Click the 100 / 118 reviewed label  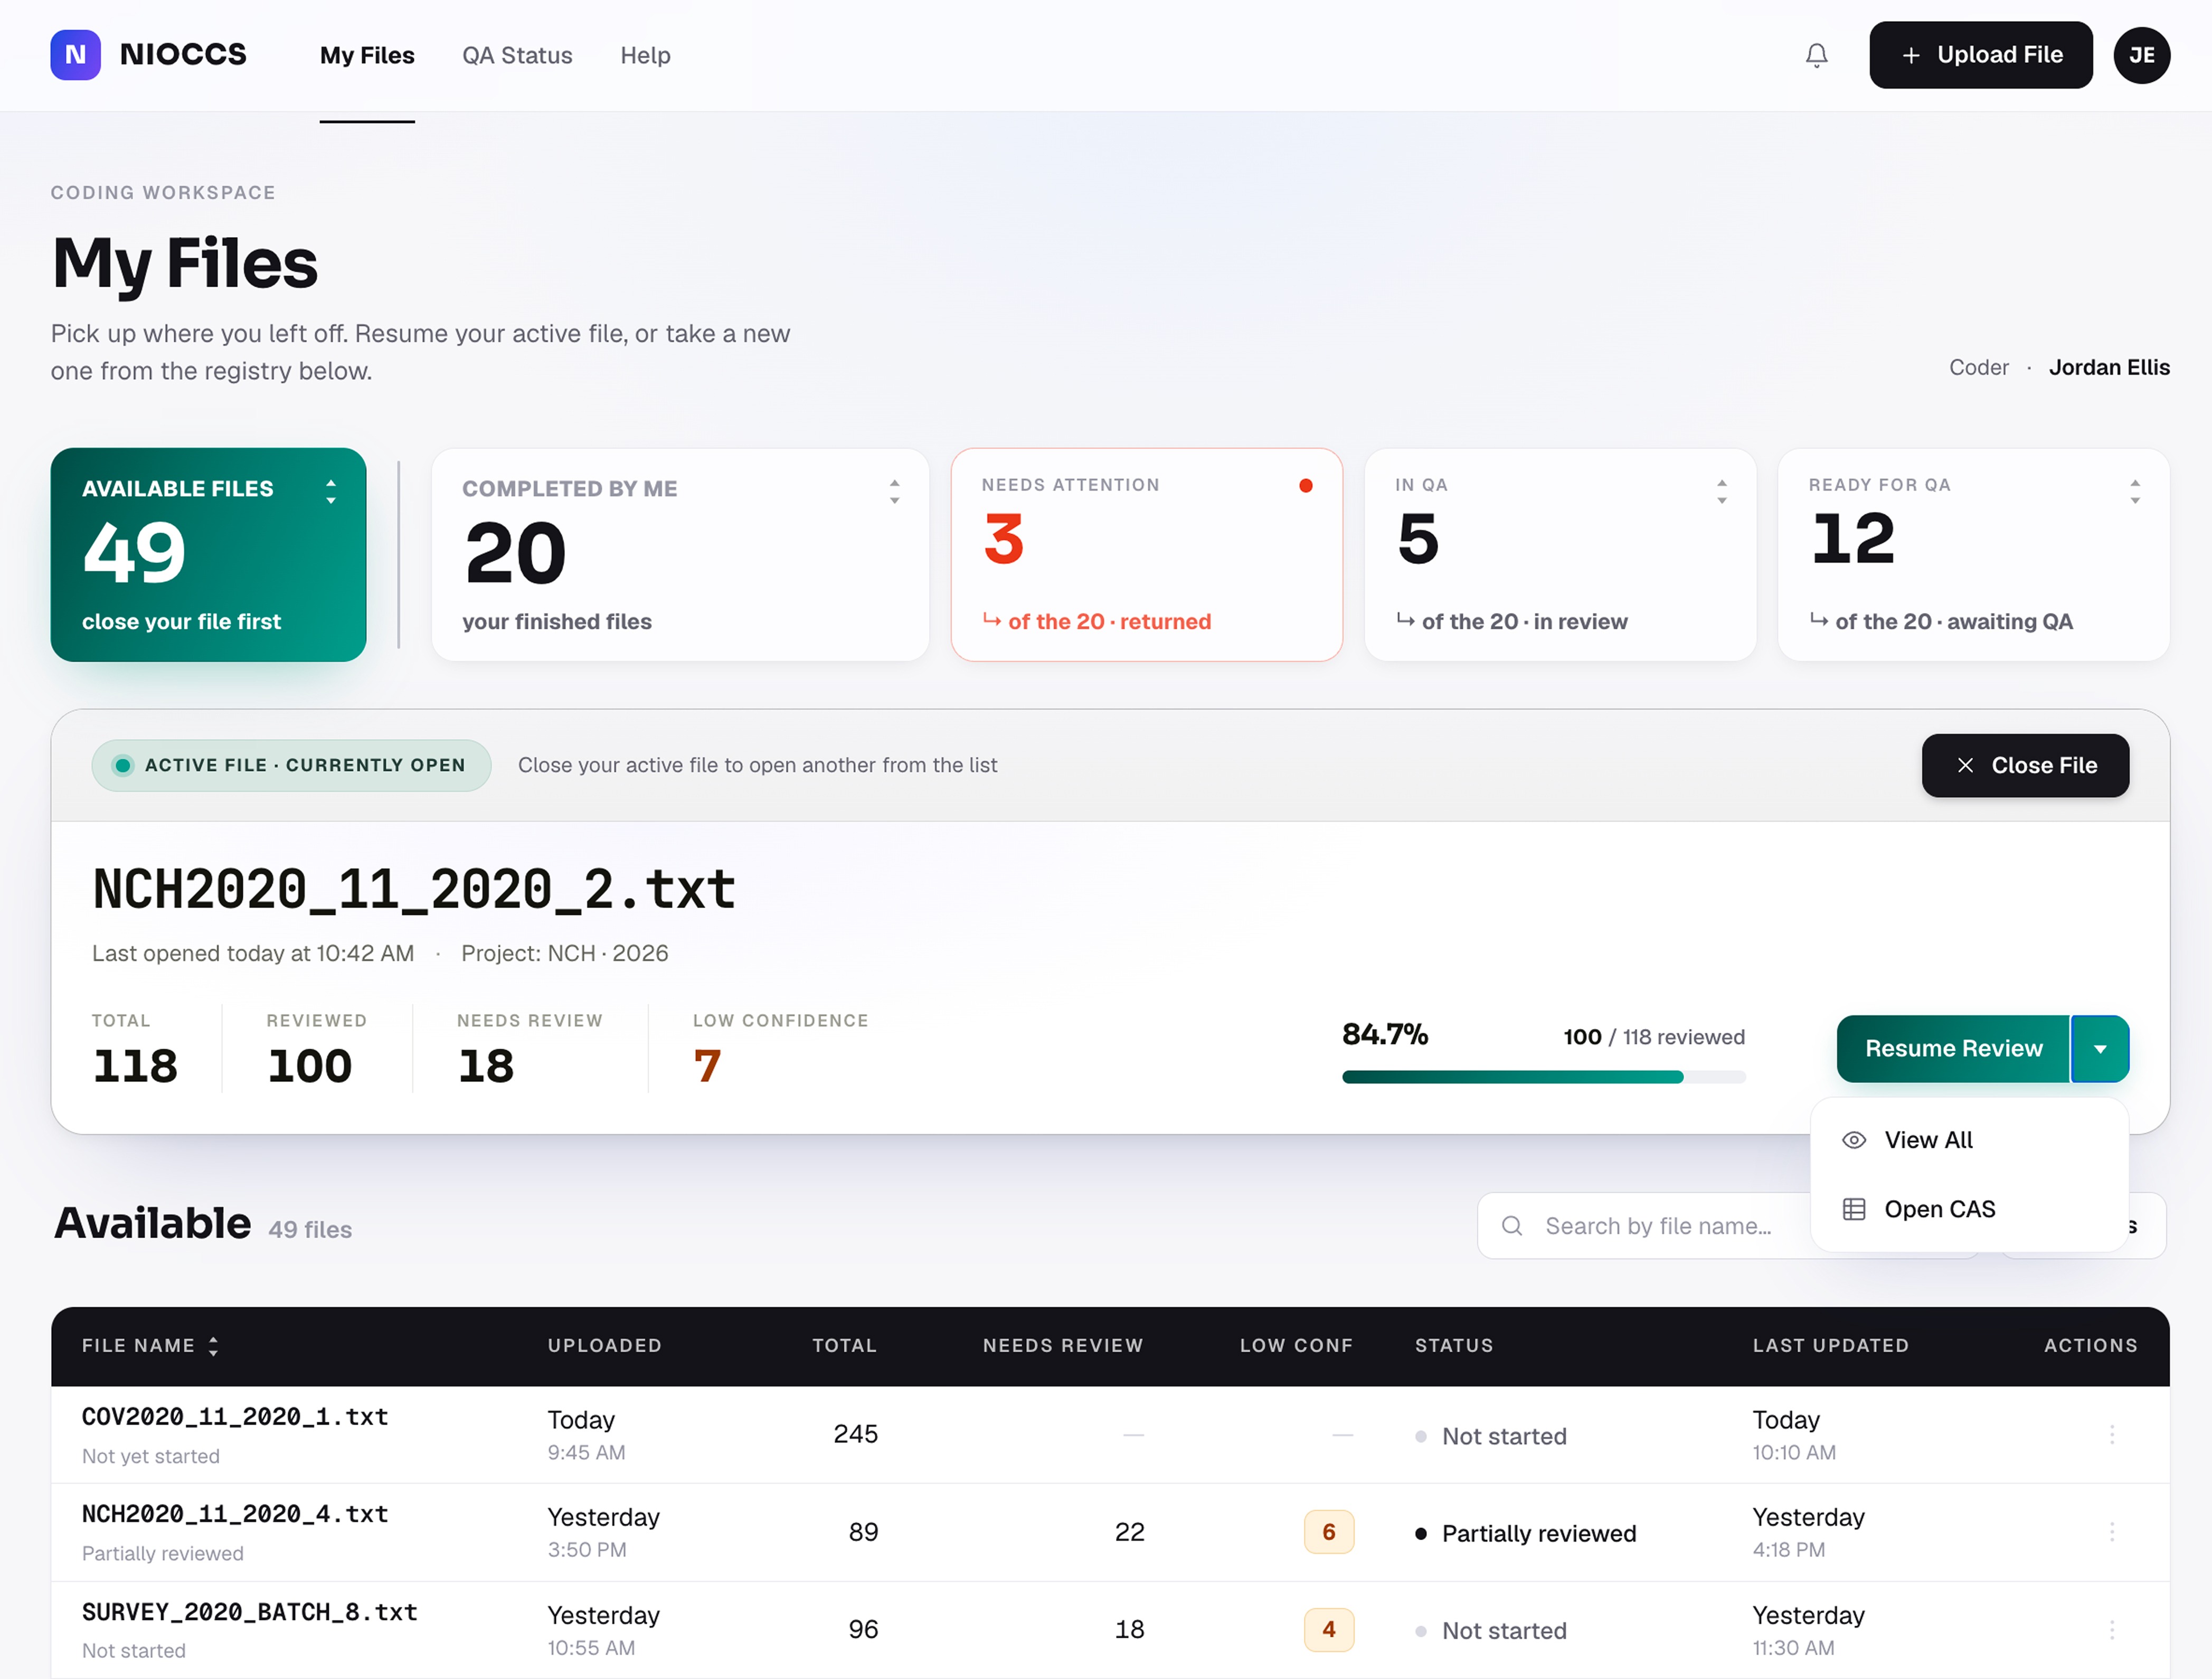tap(1654, 1037)
